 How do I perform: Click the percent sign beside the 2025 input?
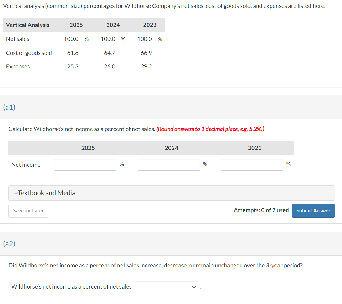tap(121, 164)
